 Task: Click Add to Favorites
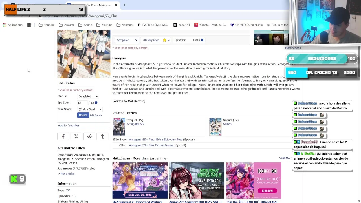(x=69, y=125)
